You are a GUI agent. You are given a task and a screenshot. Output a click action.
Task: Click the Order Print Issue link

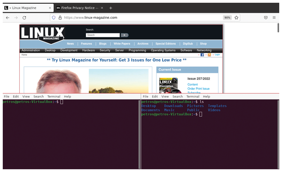tap(198, 88)
